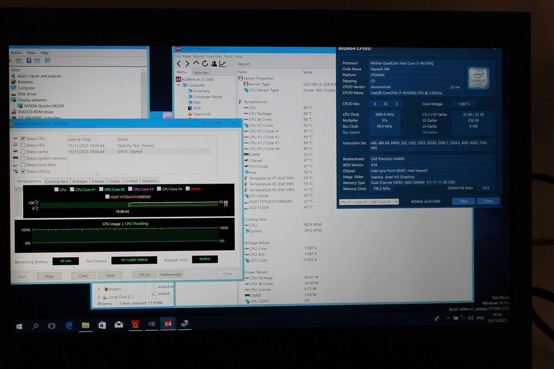Image resolution: width=554 pixels, height=369 pixels.
Task: Enable Stress system memory checkbox
Action: coord(23,158)
